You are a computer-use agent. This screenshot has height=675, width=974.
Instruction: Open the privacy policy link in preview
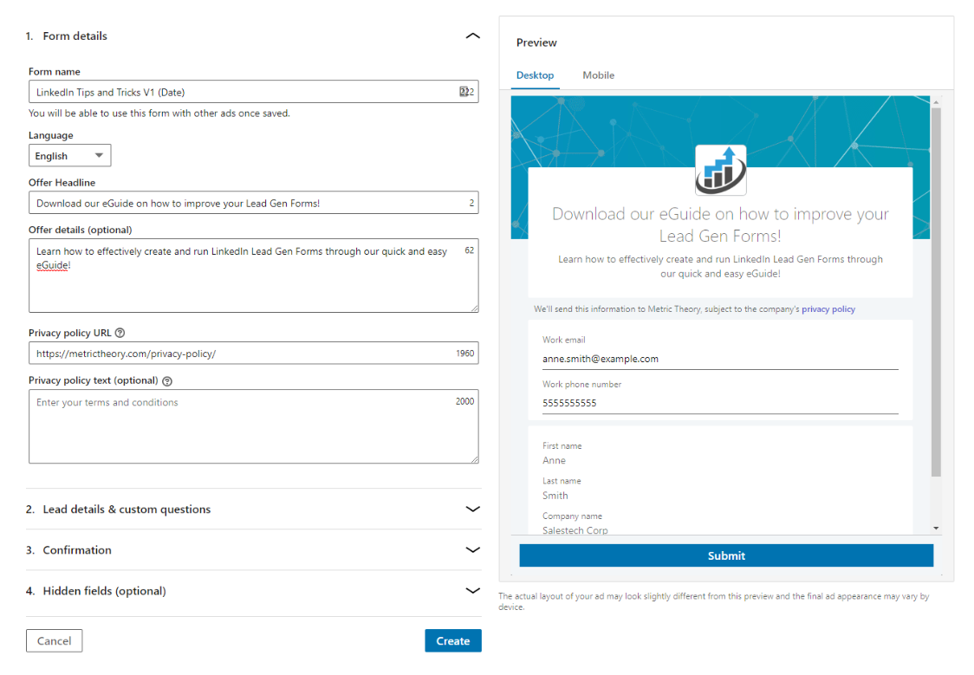(x=828, y=309)
